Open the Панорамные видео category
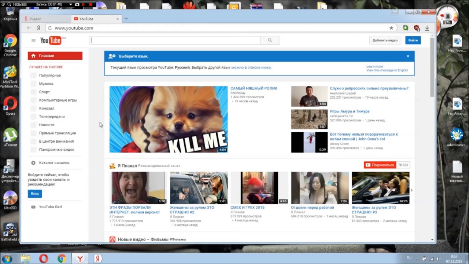Viewport: 469px width, 264px height. 56,150
